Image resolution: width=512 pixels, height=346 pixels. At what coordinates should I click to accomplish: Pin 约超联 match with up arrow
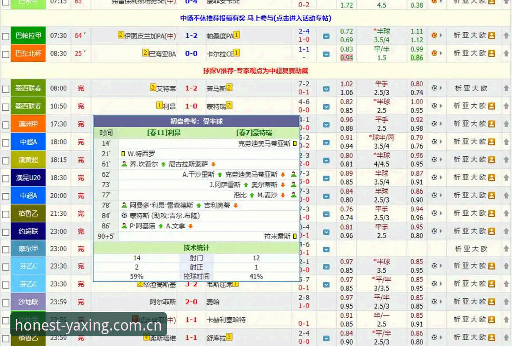(x=506, y=231)
